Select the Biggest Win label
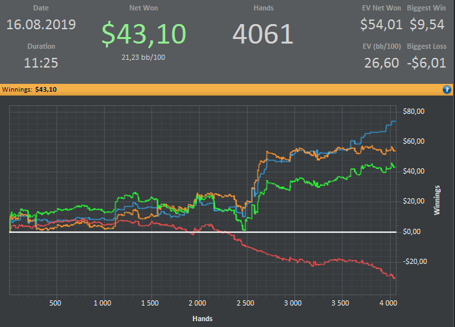The image size is (455, 327). (426, 8)
